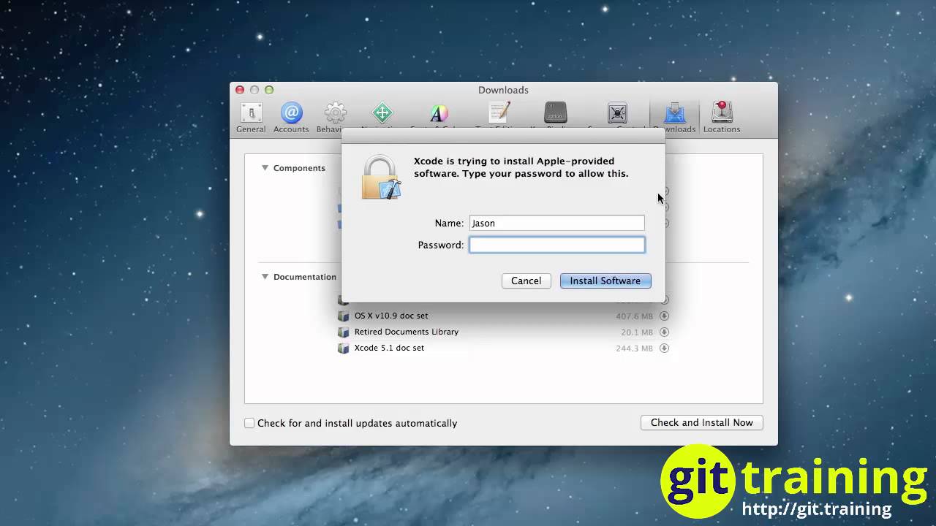936x526 pixels.
Task: Click the Name field containing Jason
Action: click(557, 223)
